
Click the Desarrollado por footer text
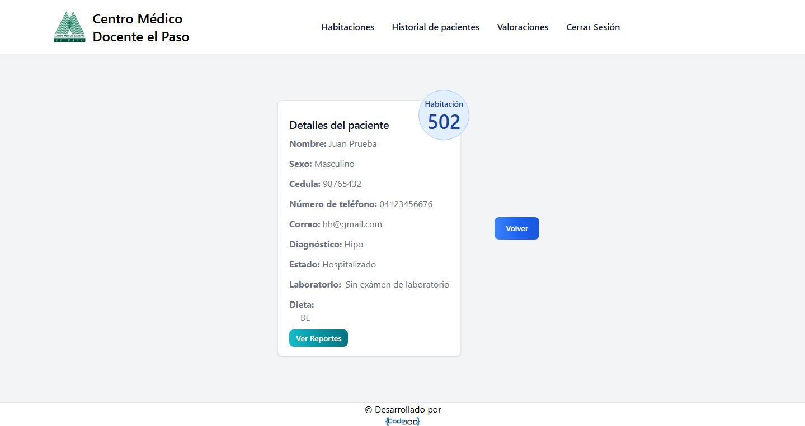click(403, 410)
